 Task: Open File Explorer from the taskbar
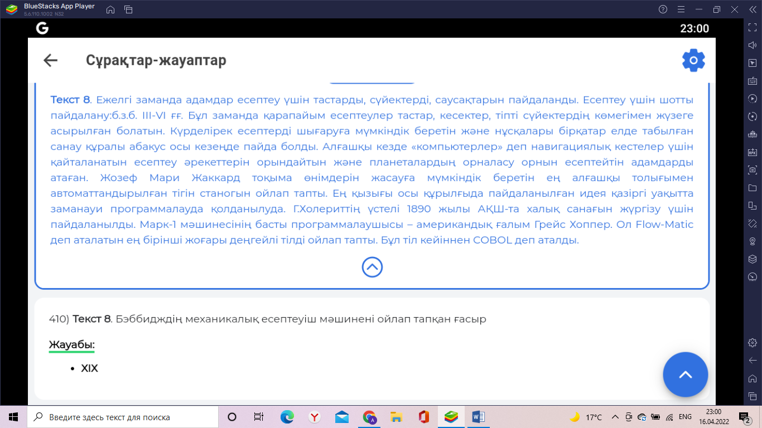tap(397, 417)
